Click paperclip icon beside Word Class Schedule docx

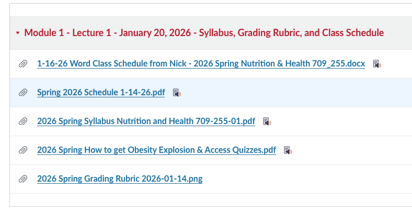[x=23, y=64]
